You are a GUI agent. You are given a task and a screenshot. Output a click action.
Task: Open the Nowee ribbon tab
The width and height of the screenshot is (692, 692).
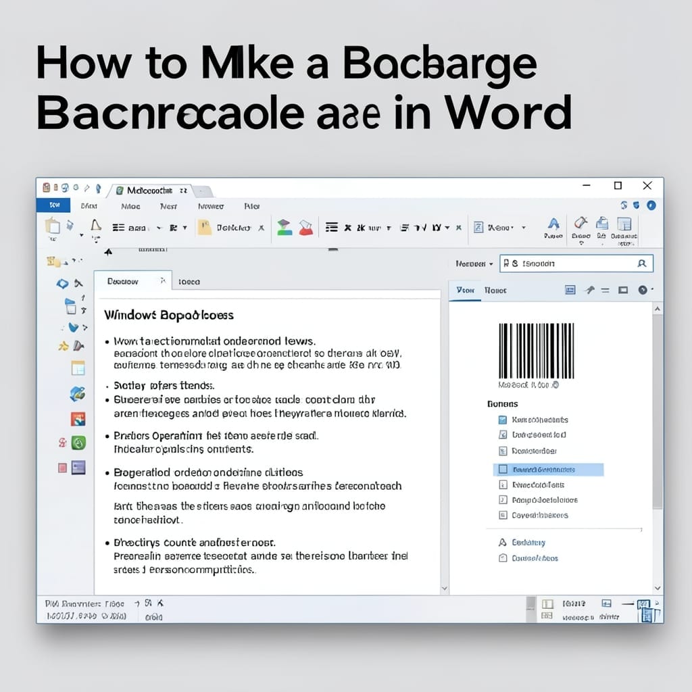(x=211, y=206)
